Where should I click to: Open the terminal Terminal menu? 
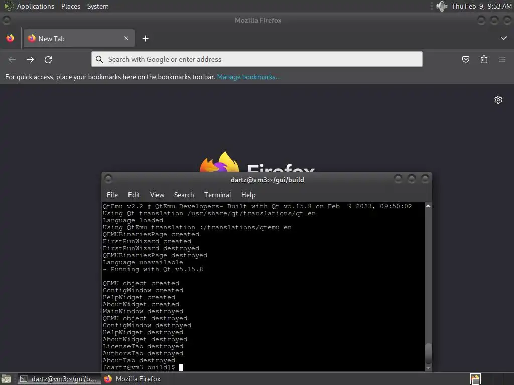click(x=218, y=195)
